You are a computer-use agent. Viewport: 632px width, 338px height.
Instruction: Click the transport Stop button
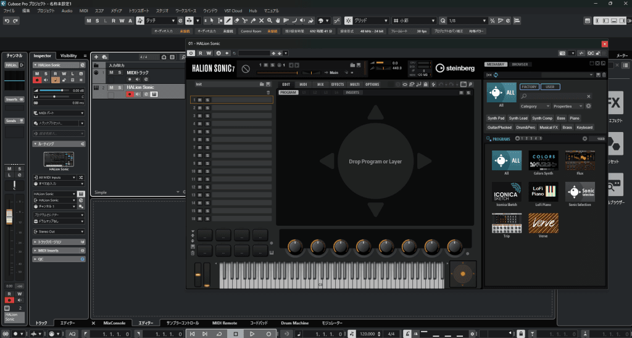[x=236, y=334]
